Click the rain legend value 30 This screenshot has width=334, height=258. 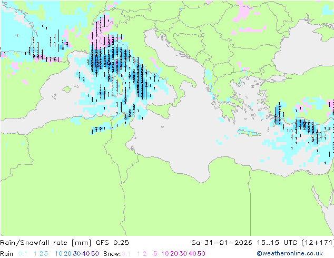[x=77, y=254]
